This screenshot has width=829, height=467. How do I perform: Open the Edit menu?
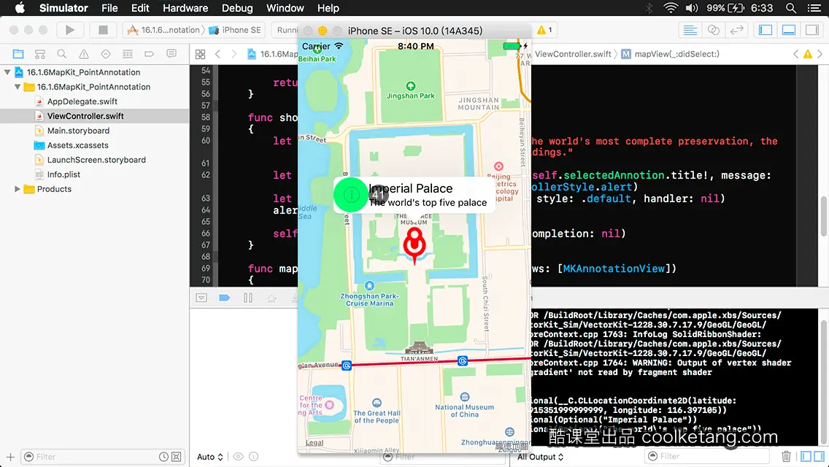140,8
